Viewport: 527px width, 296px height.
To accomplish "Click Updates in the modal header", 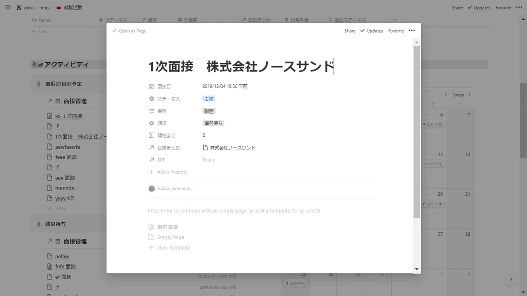I will coord(372,31).
